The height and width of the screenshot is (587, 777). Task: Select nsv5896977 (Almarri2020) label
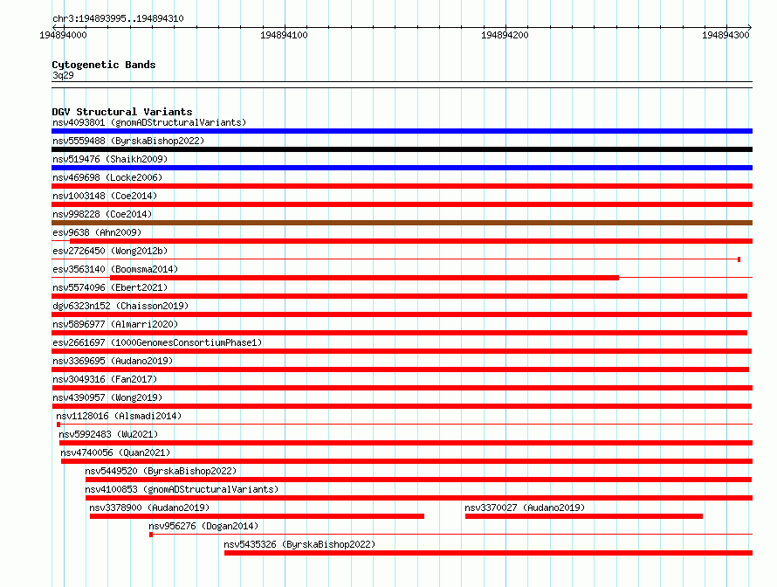[x=115, y=324]
